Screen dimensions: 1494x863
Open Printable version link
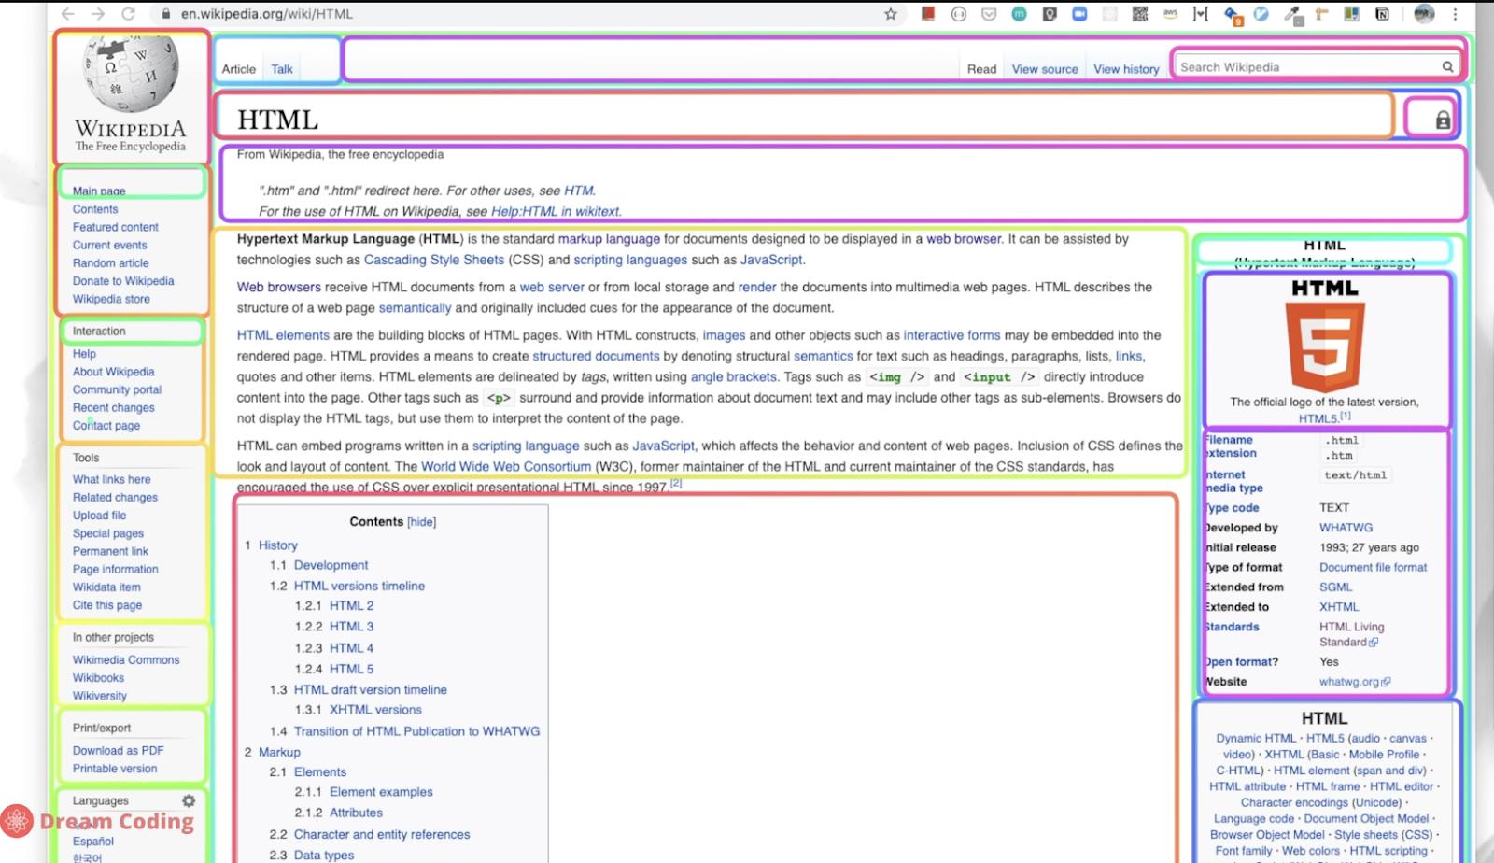coord(115,769)
